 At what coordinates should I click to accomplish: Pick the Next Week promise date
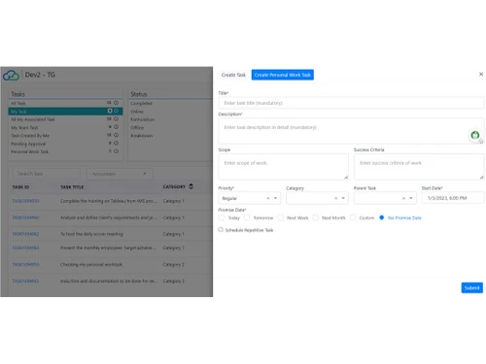(281, 217)
